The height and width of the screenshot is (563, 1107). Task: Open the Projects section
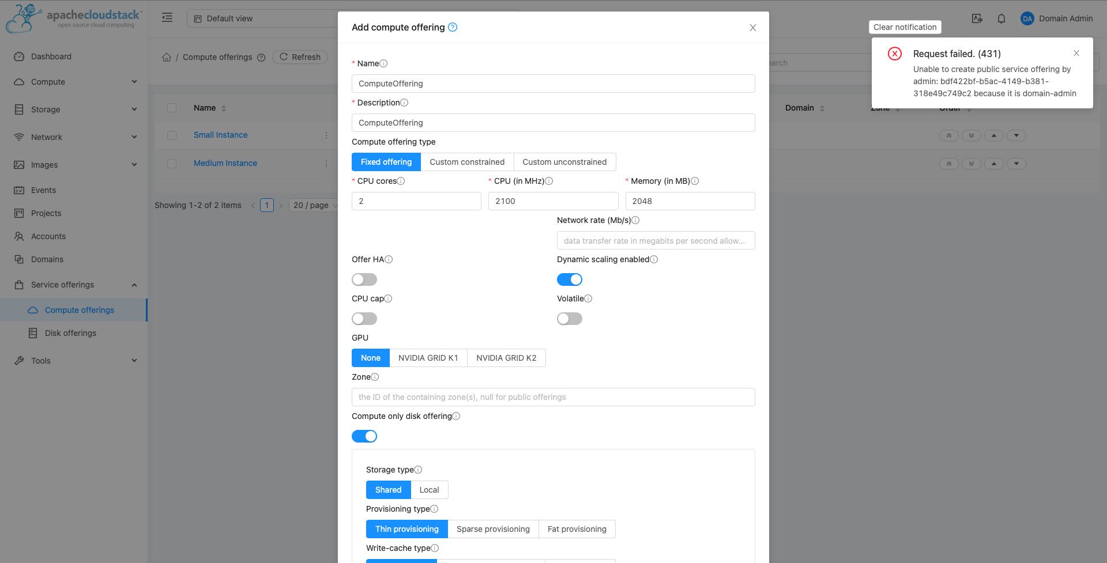(x=46, y=213)
